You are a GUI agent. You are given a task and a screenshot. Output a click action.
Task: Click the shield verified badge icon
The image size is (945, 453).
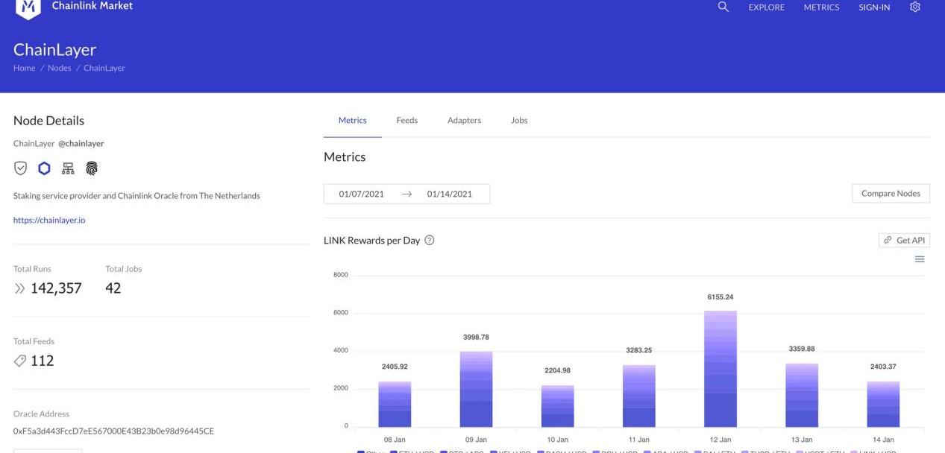pos(20,169)
